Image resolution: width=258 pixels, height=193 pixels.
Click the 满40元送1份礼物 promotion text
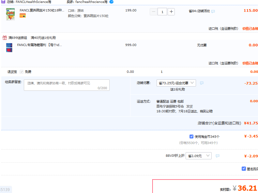pyautogui.click(x=43, y=38)
